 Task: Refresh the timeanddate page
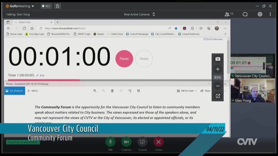click(24, 28)
